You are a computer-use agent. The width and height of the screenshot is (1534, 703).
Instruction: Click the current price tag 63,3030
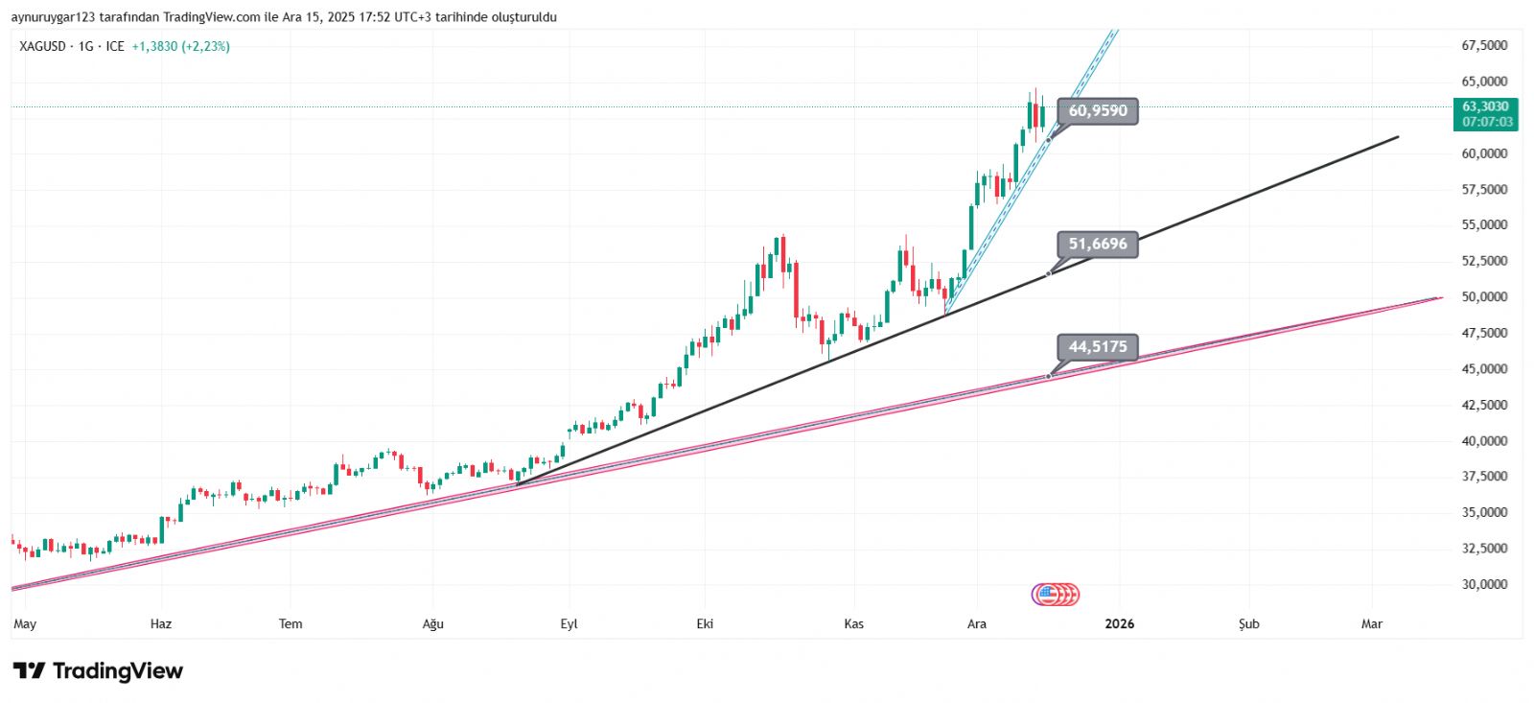point(1485,106)
